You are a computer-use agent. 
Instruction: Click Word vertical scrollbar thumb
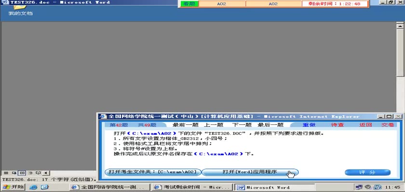400,53
